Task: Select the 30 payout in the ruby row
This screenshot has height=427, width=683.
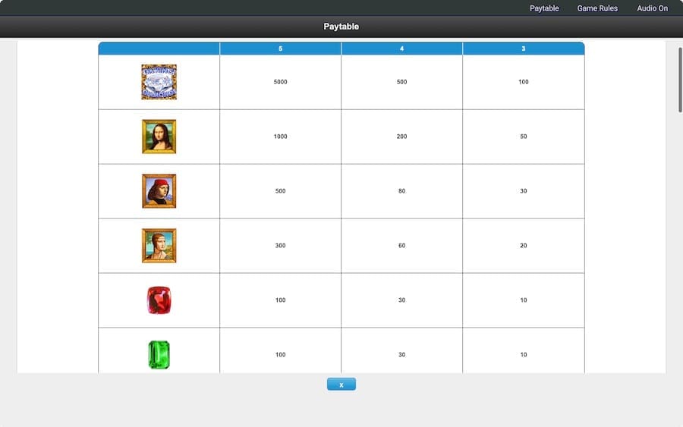Action: [x=401, y=300]
